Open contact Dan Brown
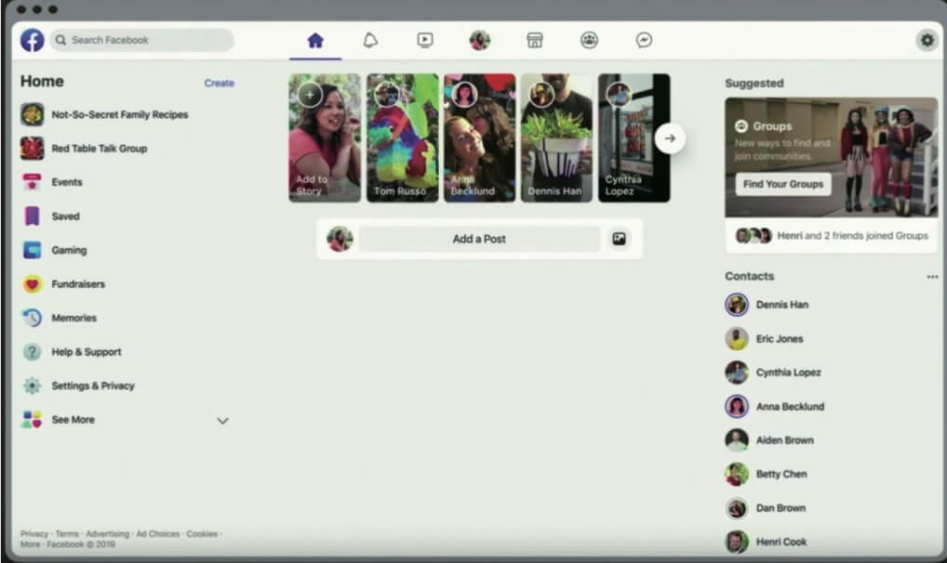 click(780, 507)
